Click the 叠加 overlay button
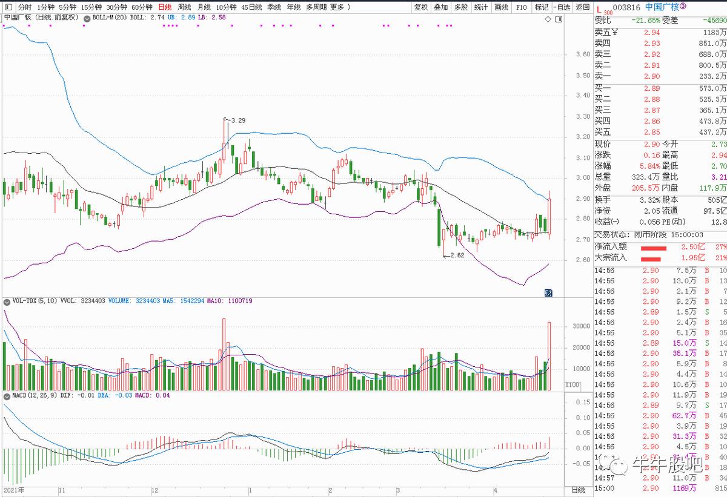Screen dimensions: 727x497 440,7
